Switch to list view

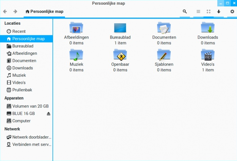pos(198,11)
